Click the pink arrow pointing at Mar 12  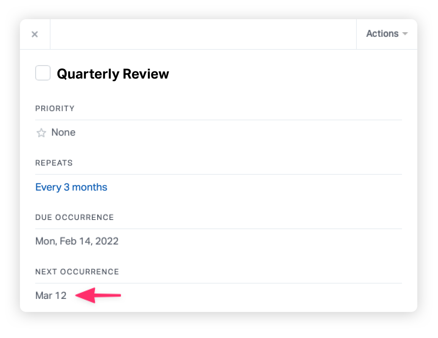click(98, 295)
